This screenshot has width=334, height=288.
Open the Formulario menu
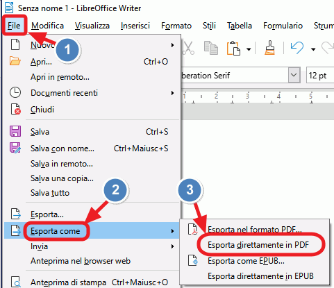tap(283, 26)
